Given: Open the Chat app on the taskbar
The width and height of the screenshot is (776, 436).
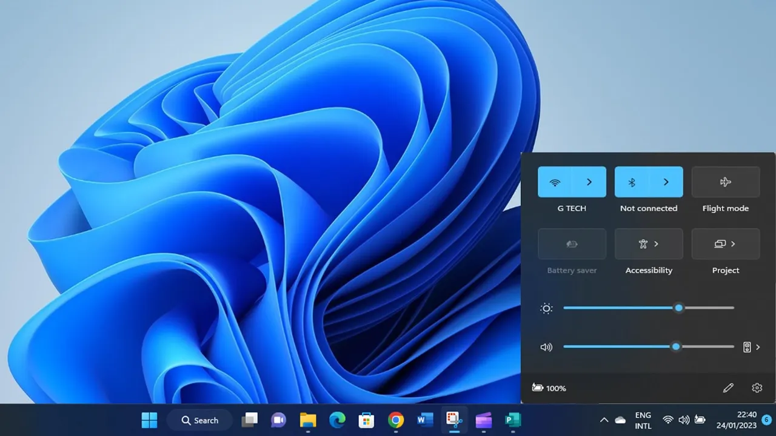Looking at the screenshot, I should pyautogui.click(x=278, y=420).
